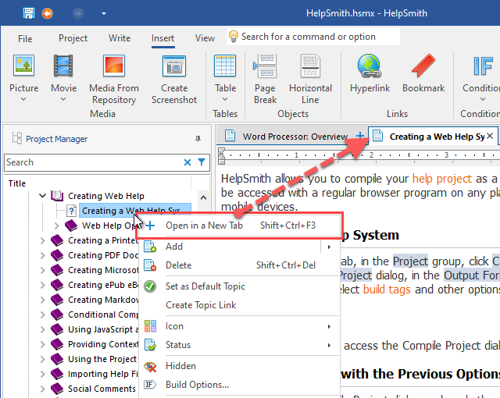
Task: Open the quick access toolbar customize arrow
Action: pyautogui.click(x=104, y=14)
